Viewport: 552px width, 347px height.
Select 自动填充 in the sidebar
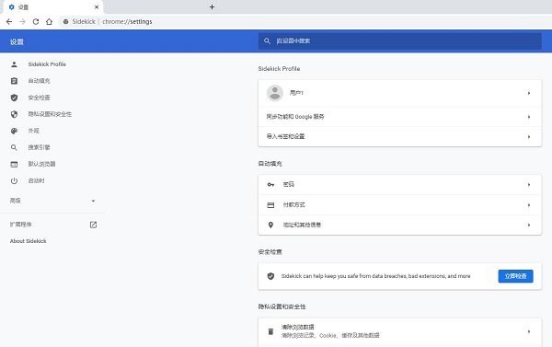(x=39, y=81)
